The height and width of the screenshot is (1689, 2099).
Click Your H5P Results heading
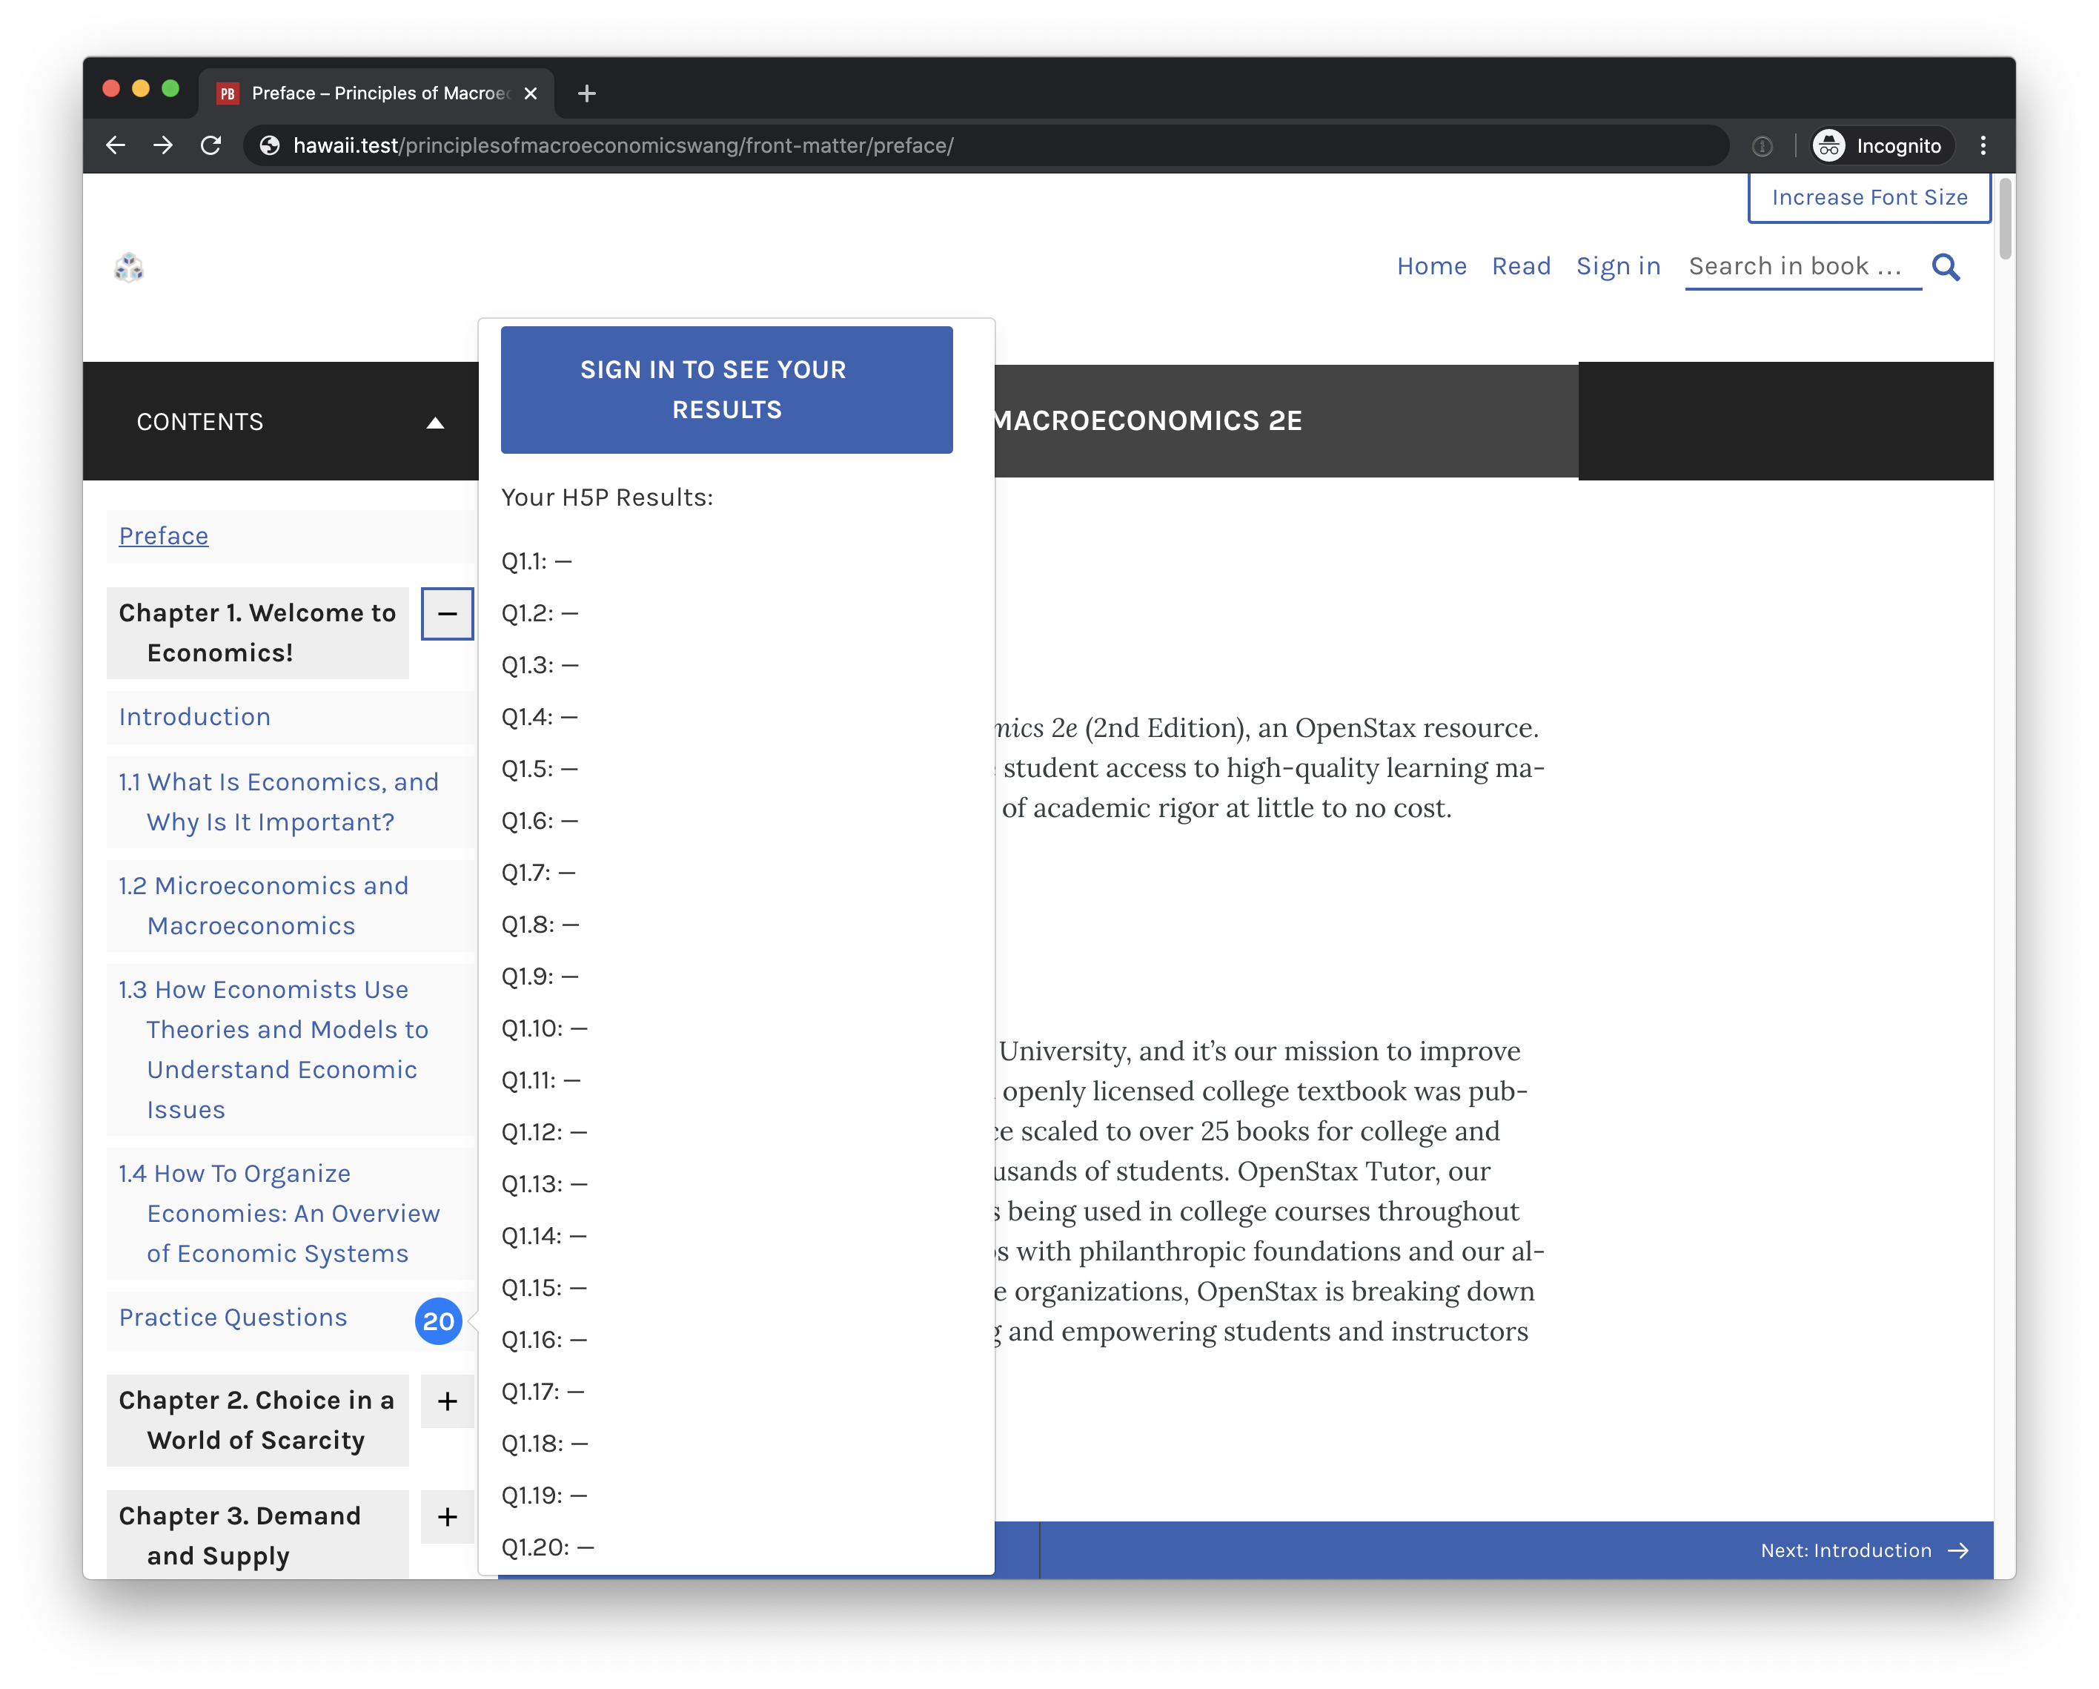tap(606, 498)
